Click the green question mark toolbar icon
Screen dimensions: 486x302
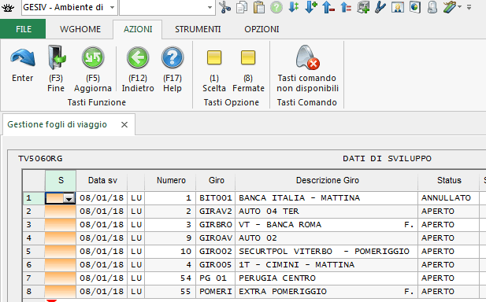276,7
